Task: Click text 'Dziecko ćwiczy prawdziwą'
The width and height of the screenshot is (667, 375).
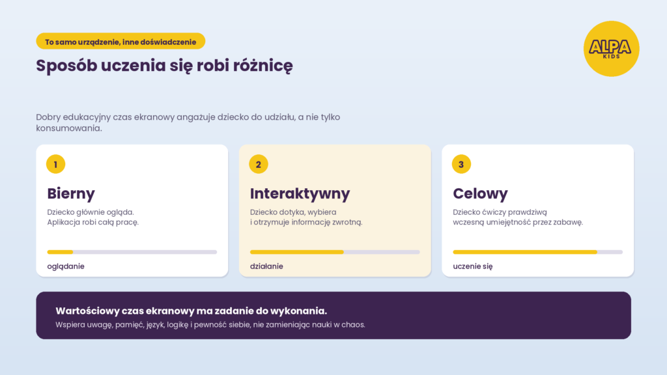Action: 500,212
